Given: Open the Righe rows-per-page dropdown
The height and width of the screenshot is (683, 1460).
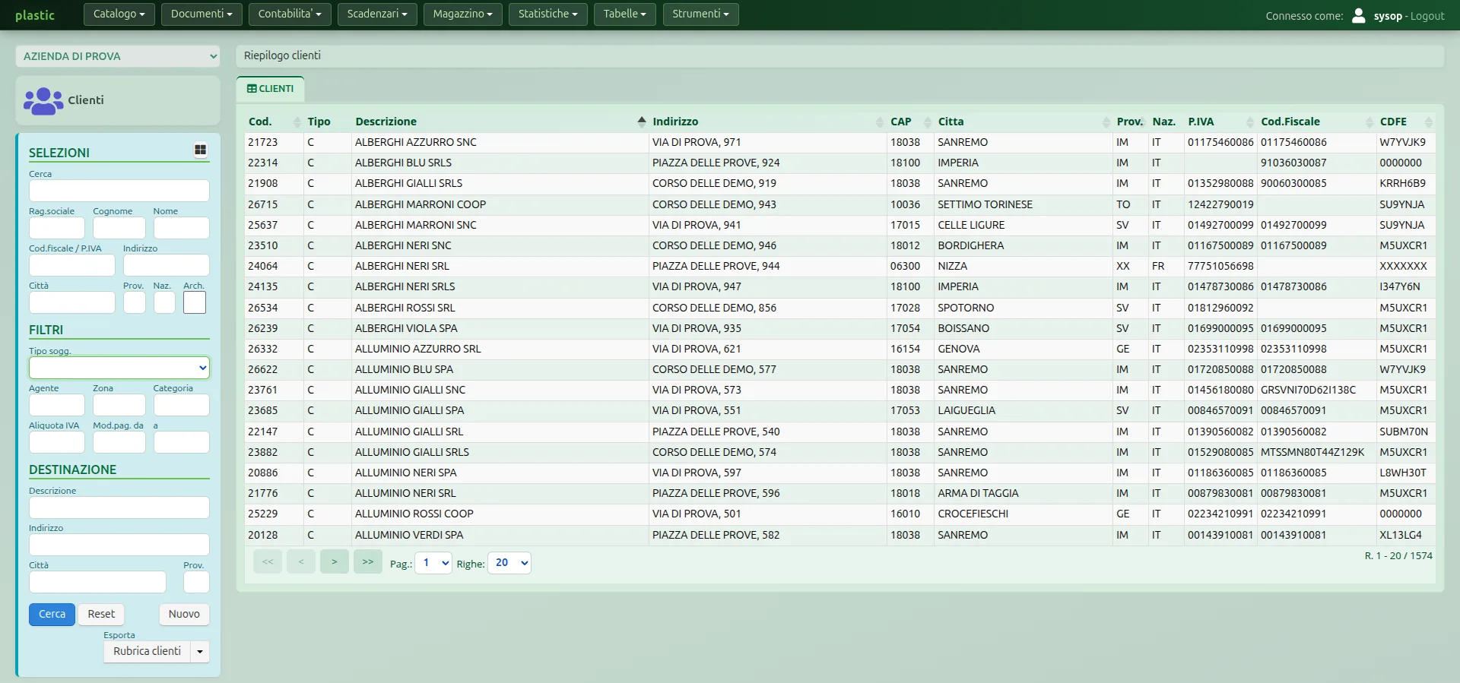Looking at the screenshot, I should tap(509, 563).
